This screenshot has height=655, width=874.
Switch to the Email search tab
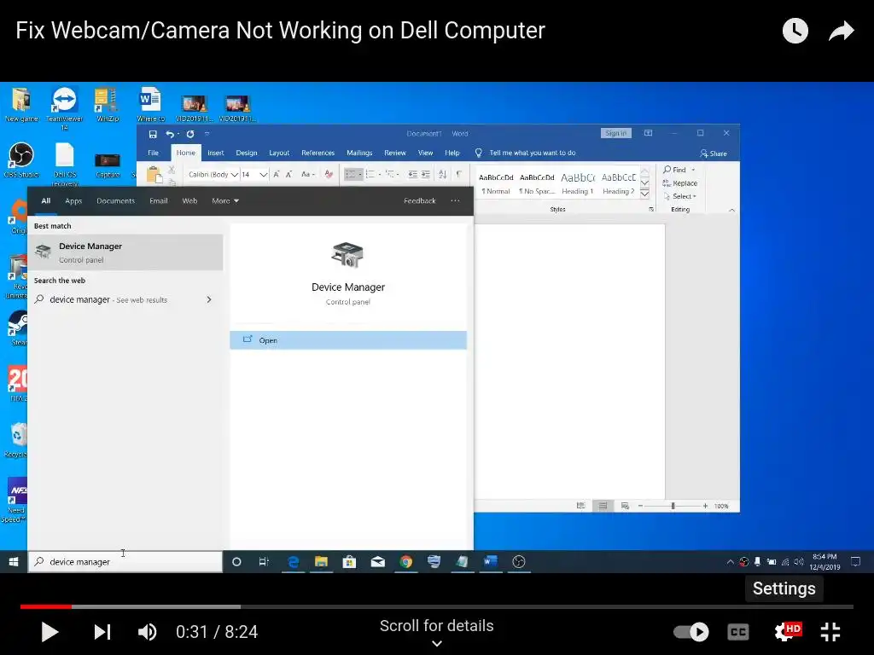[158, 201]
